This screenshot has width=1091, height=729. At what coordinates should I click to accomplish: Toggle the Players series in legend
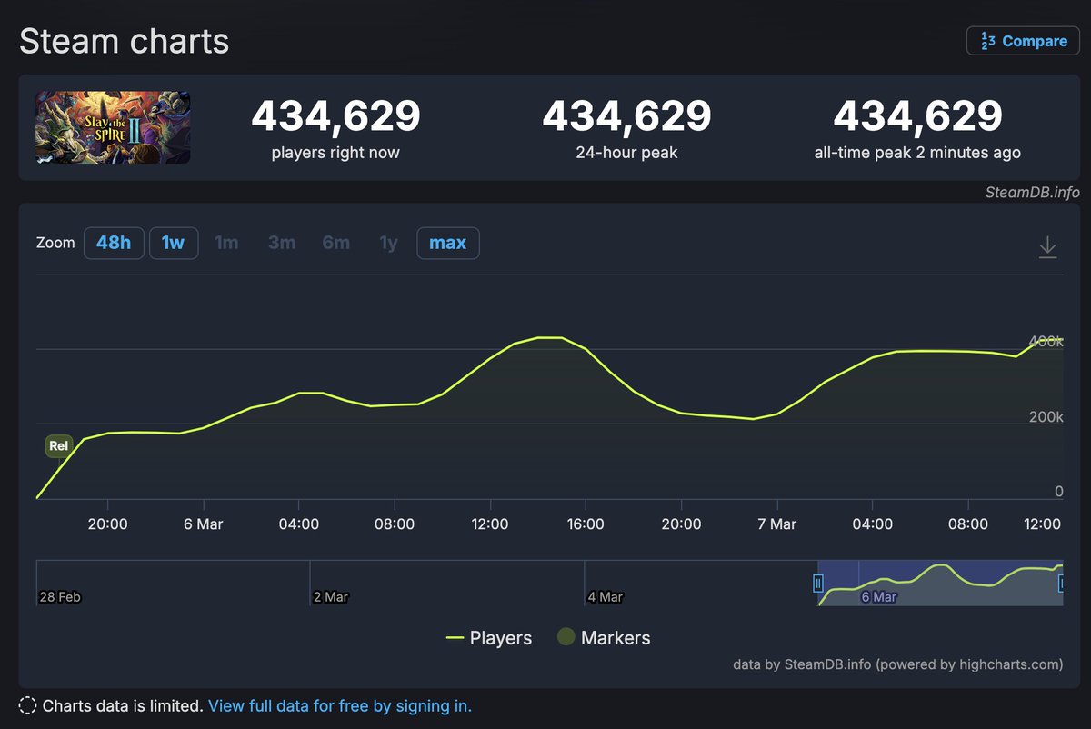tap(489, 638)
